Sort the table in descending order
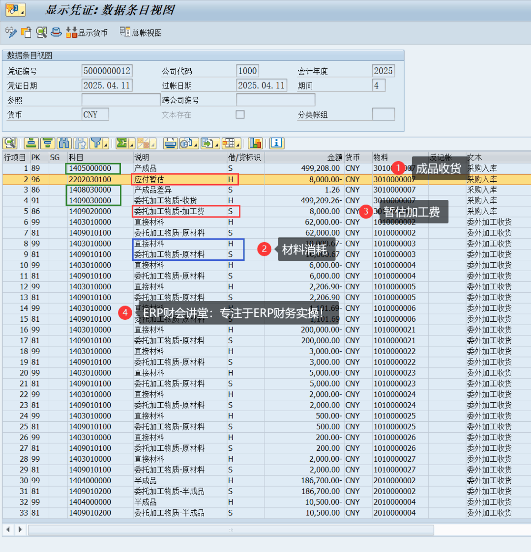This screenshot has width=531, height=552. (x=48, y=143)
